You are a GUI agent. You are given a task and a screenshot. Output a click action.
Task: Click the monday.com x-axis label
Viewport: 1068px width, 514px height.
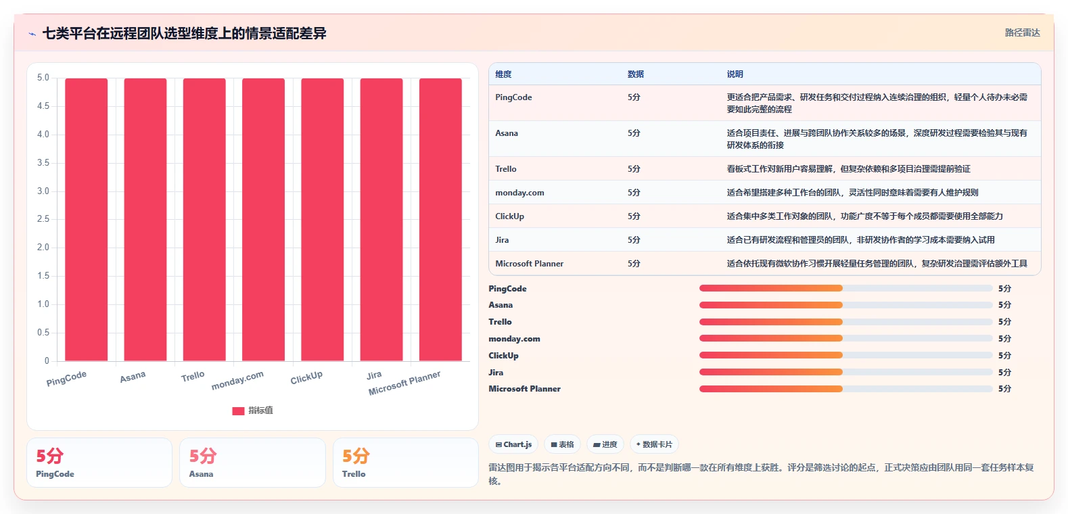click(x=237, y=381)
